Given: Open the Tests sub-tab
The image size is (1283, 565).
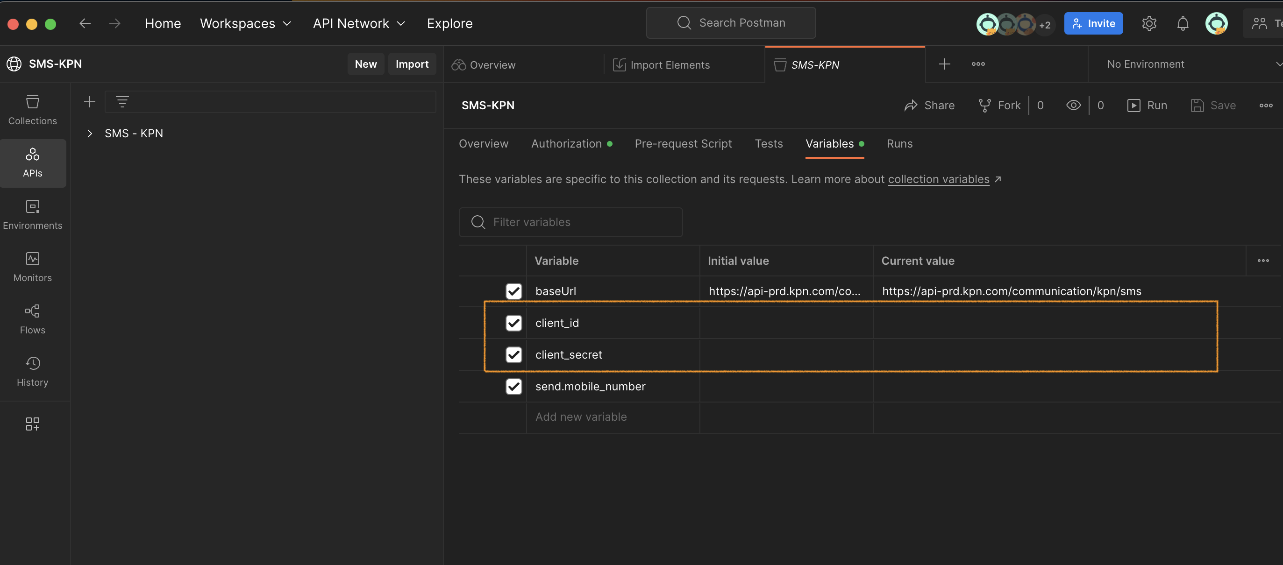Looking at the screenshot, I should click(x=769, y=143).
